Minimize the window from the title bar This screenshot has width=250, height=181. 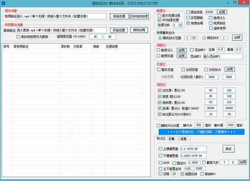tap(228, 3)
